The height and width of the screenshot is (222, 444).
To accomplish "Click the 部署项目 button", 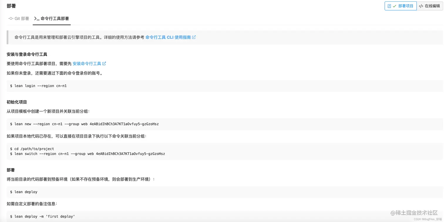I will (401, 6).
